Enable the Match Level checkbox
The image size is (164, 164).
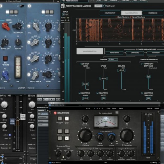click(104, 6)
